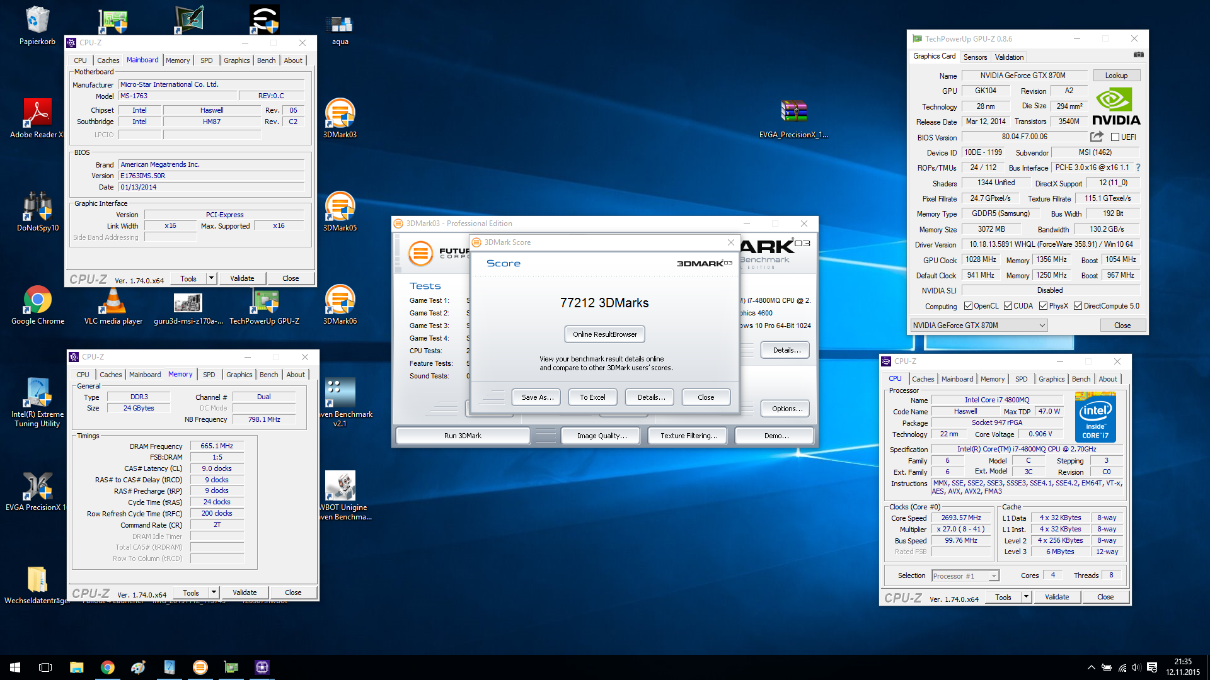Expand the Processor #1 selection dropdown
This screenshot has width=1210, height=680.
(x=993, y=576)
